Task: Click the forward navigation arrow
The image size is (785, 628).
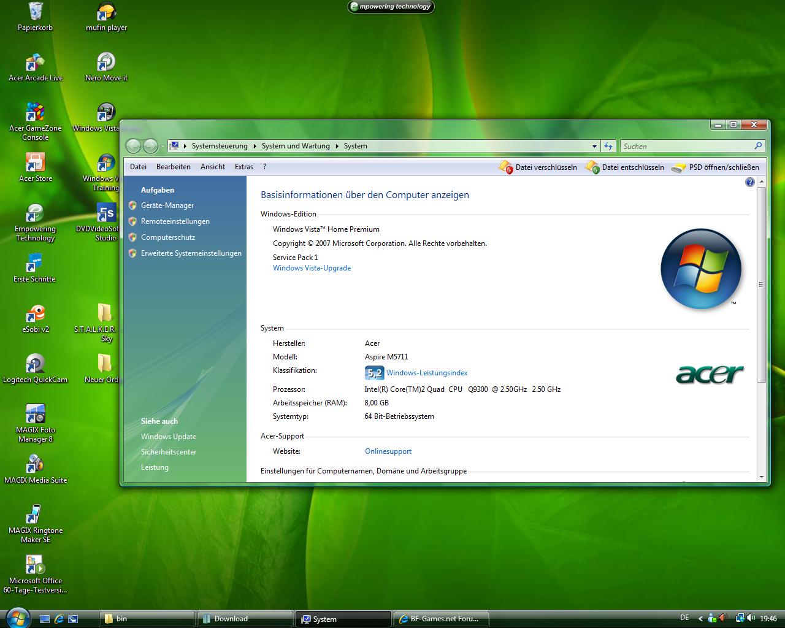Action: 150,146
